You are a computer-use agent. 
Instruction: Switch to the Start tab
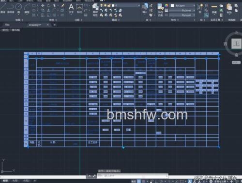[7, 25]
